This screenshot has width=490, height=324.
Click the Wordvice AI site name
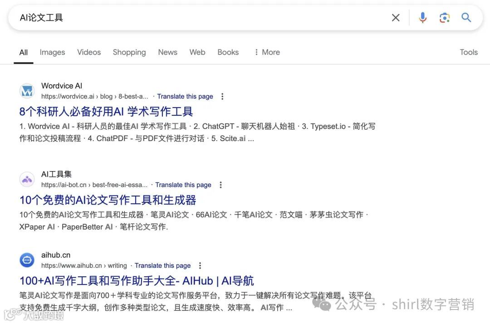(x=62, y=86)
